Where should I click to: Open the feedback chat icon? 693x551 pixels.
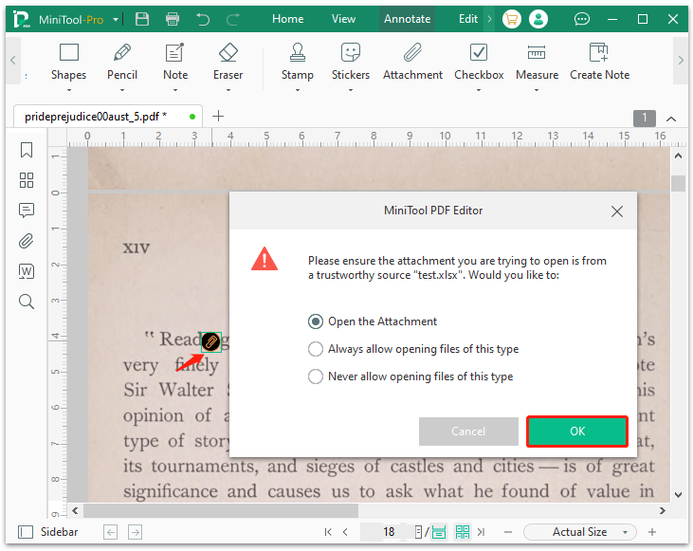[582, 19]
